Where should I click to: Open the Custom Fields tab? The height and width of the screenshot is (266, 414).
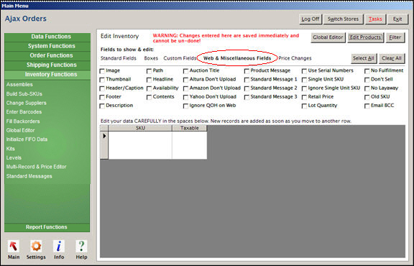180,58
